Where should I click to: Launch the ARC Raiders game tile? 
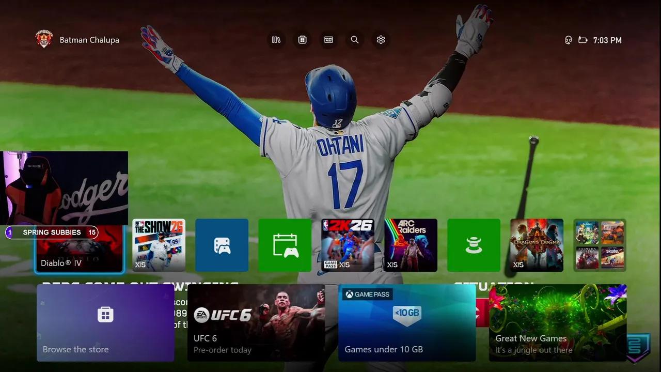click(x=411, y=245)
